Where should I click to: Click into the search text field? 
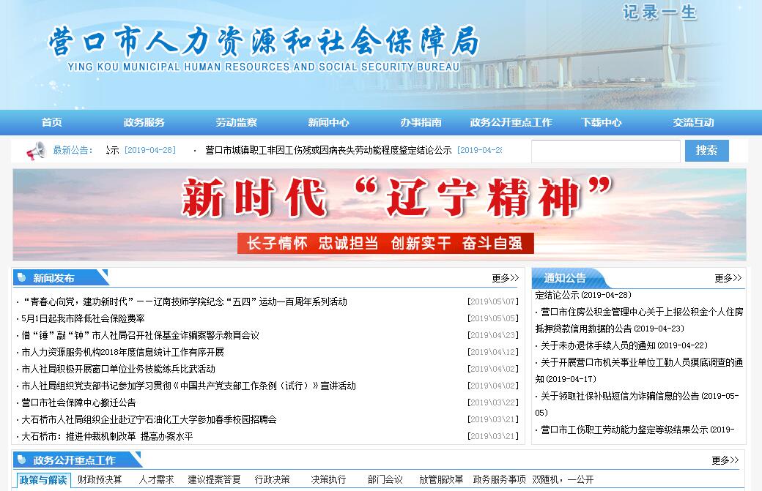(605, 151)
